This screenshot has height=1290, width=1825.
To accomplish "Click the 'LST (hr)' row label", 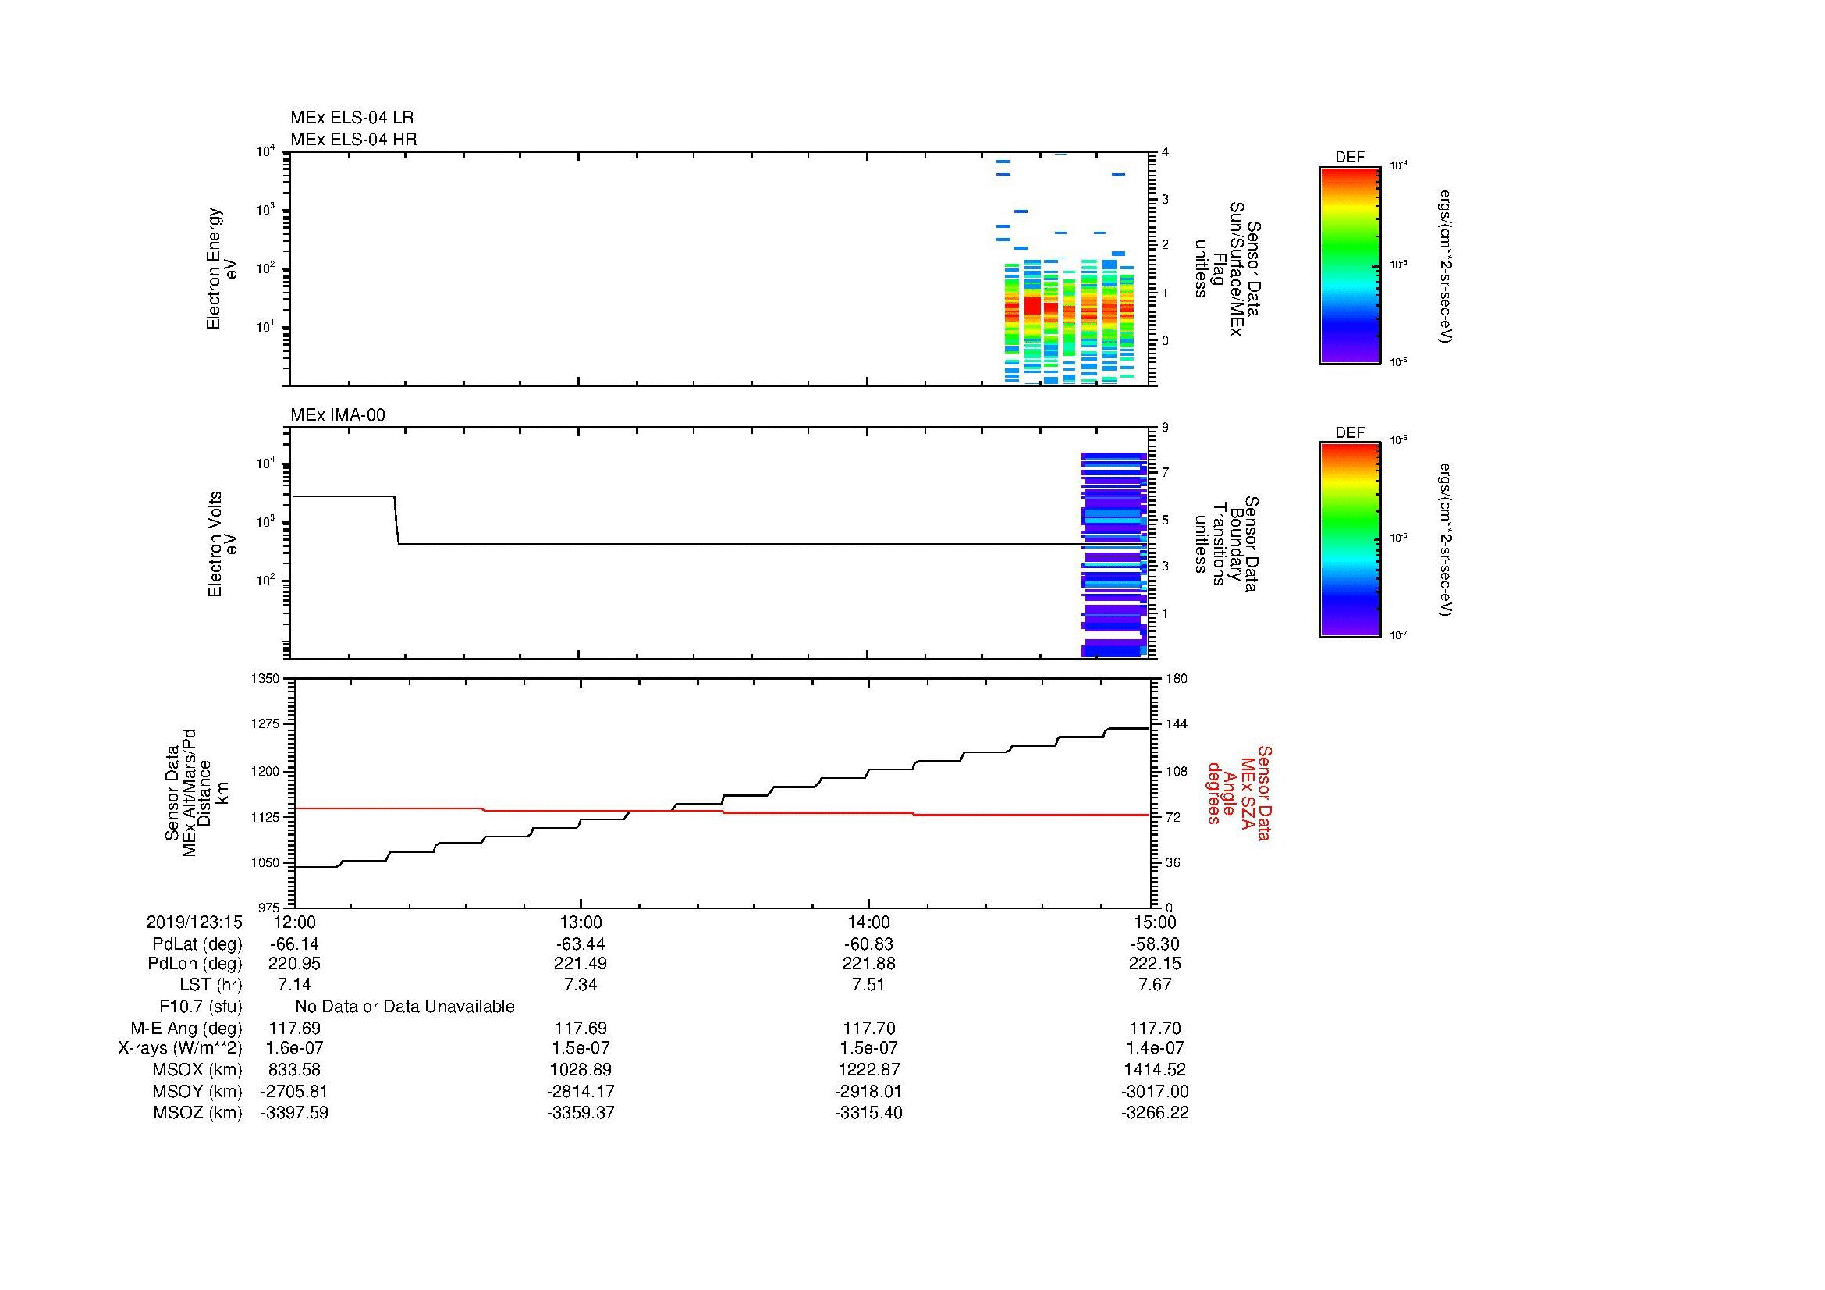I will [x=211, y=985].
